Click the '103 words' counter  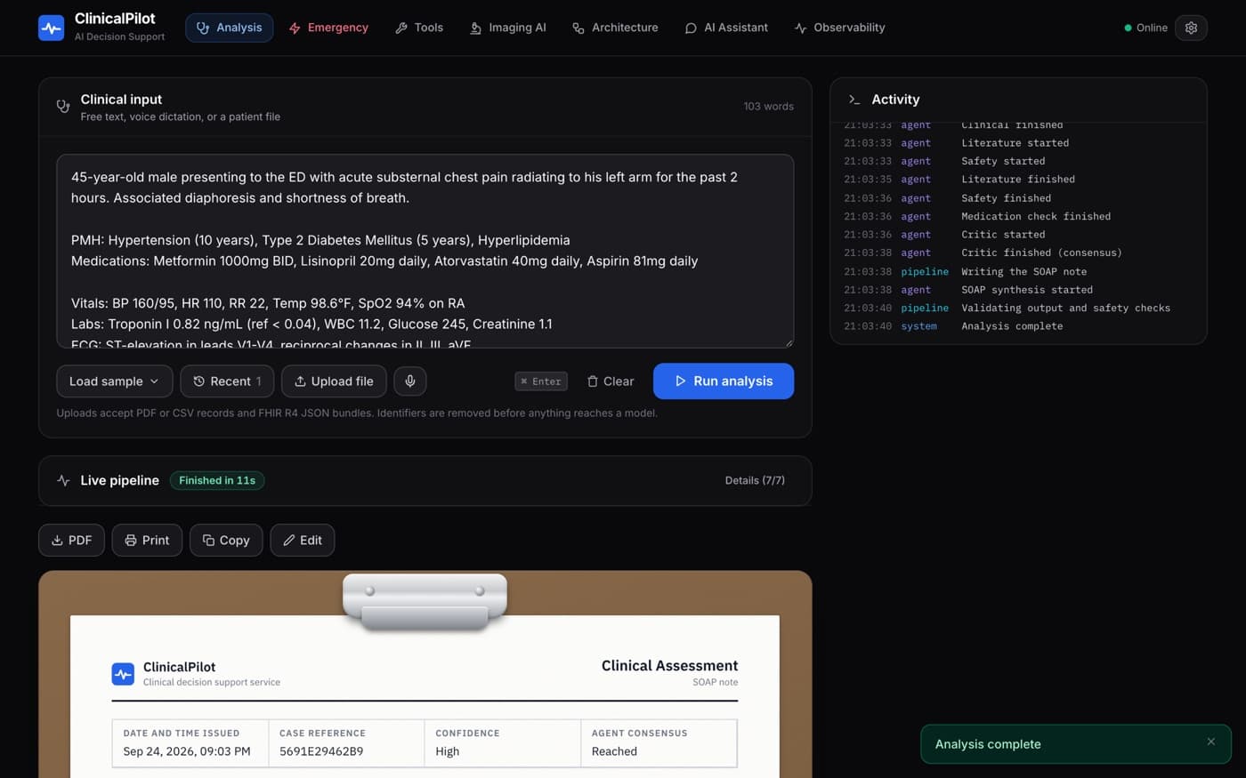coord(768,106)
